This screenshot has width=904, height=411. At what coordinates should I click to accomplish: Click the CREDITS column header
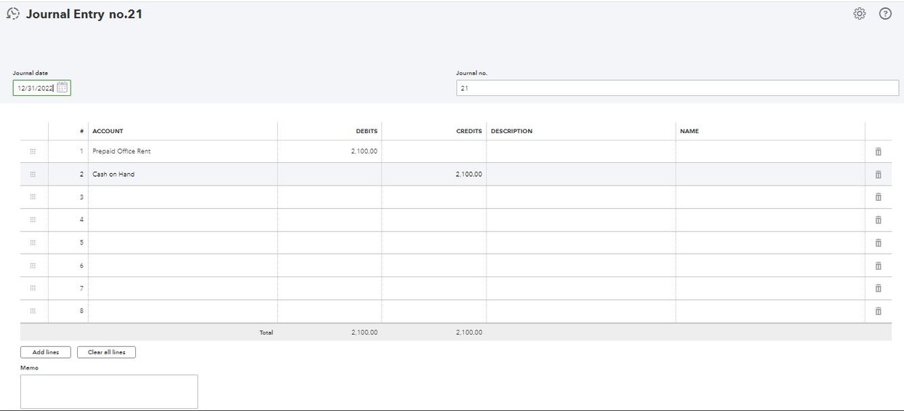click(469, 132)
